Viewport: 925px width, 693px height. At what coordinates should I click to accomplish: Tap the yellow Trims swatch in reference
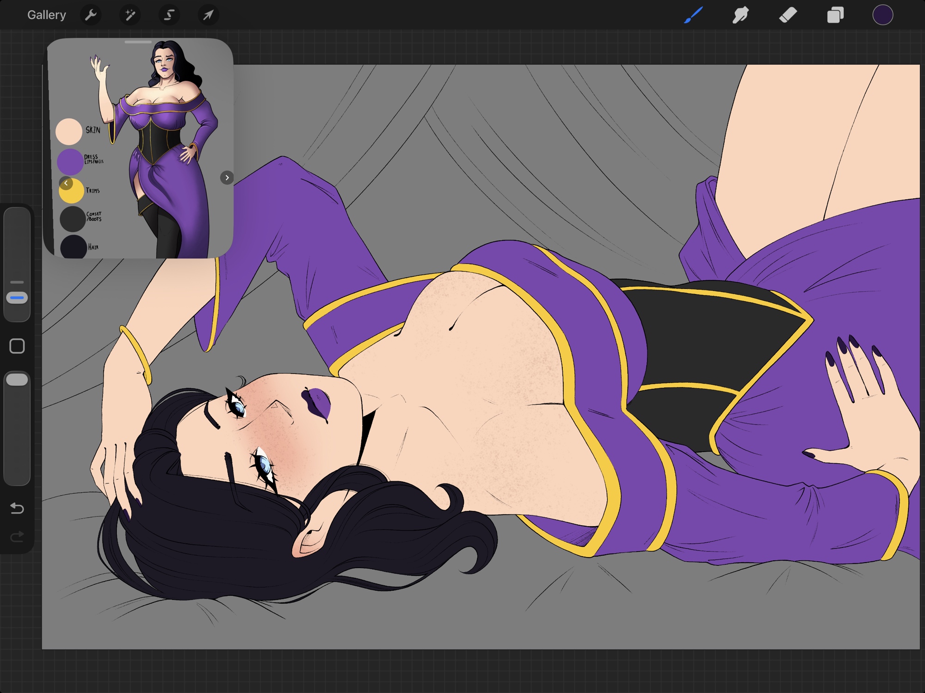coord(73,193)
